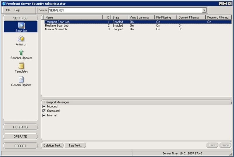Disable the Internal messages checkbox
Viewport: 234px width, 157px height.
click(44, 115)
